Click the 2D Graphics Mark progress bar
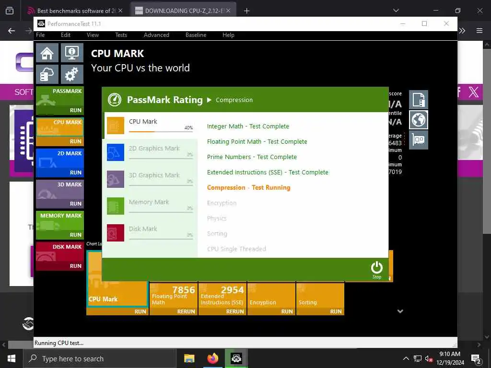 point(161,158)
